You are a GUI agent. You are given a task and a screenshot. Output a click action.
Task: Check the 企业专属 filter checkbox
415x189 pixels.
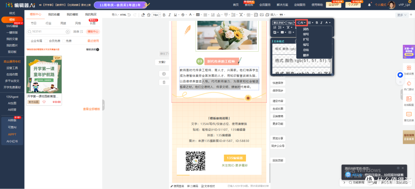pos(28,41)
